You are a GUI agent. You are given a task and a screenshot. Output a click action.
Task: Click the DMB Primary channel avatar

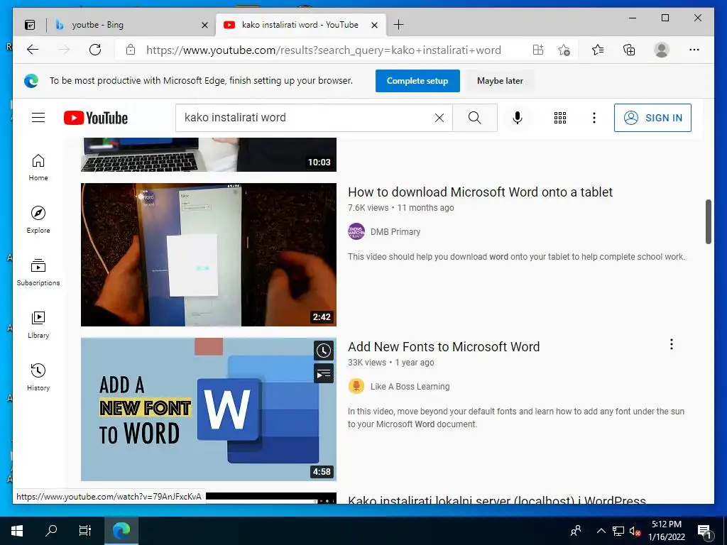pyautogui.click(x=356, y=231)
